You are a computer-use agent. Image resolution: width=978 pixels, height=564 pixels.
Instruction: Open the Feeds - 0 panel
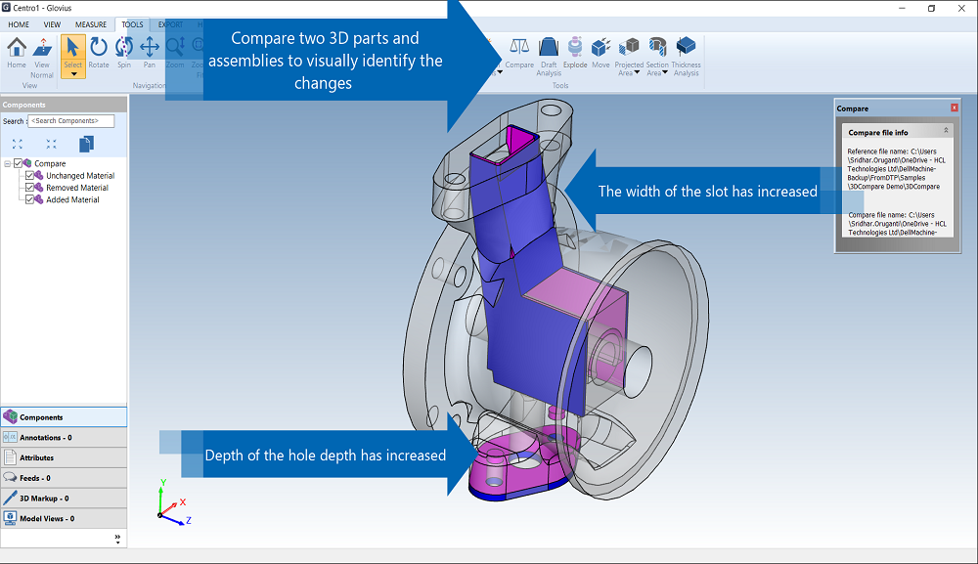click(x=64, y=478)
